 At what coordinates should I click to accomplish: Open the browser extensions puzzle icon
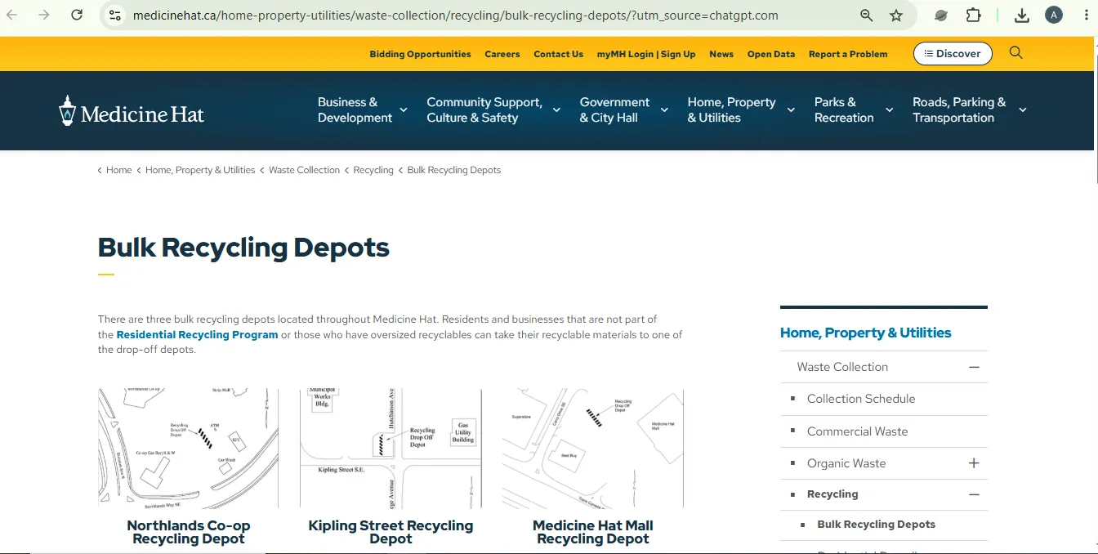click(x=973, y=15)
